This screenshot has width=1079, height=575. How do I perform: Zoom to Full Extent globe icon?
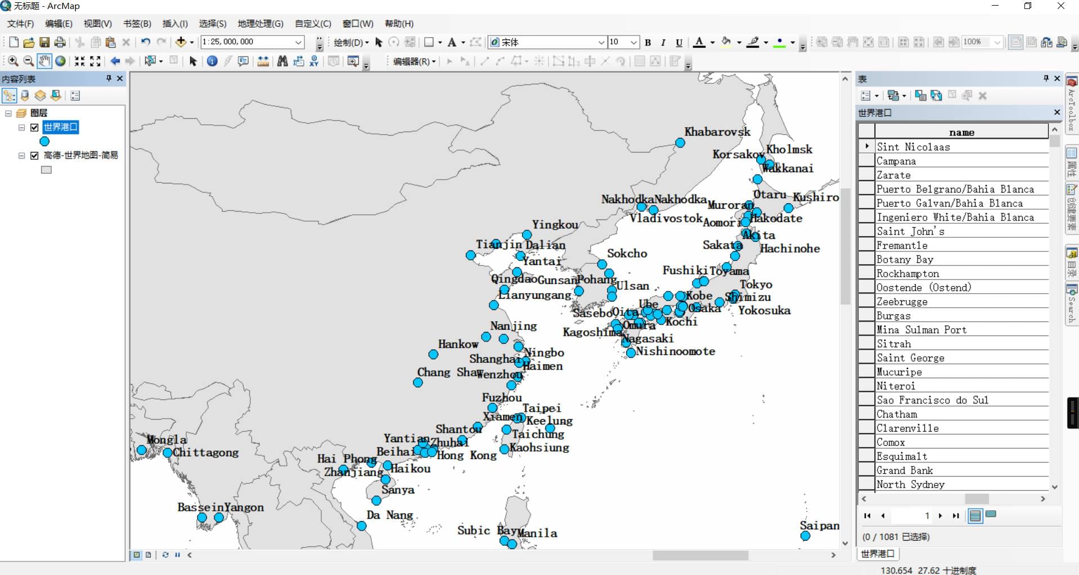tap(60, 61)
